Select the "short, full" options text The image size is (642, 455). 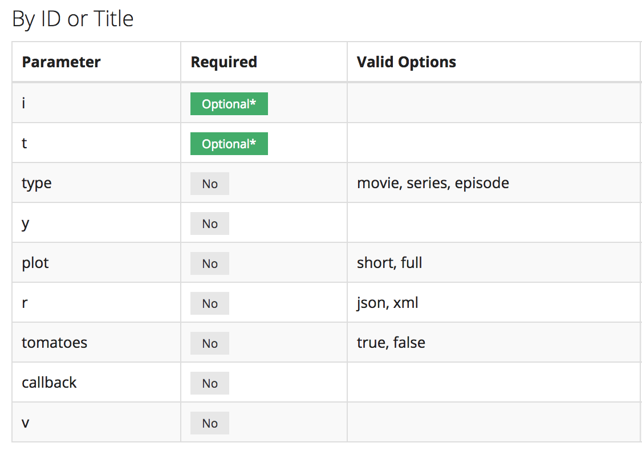[x=389, y=263]
